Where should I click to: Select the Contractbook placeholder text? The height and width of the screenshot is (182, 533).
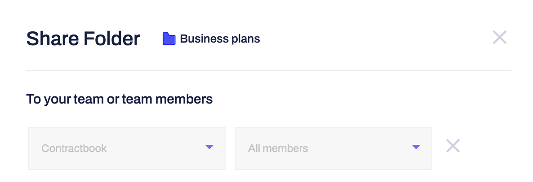click(x=74, y=148)
